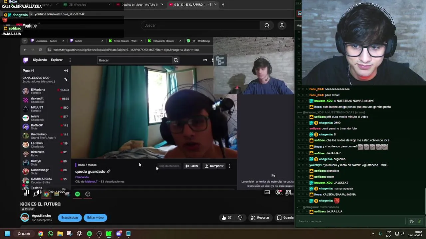Open Spotify from the Windows taskbar
This screenshot has width=426, height=239.
pyautogui.click(x=89, y=234)
